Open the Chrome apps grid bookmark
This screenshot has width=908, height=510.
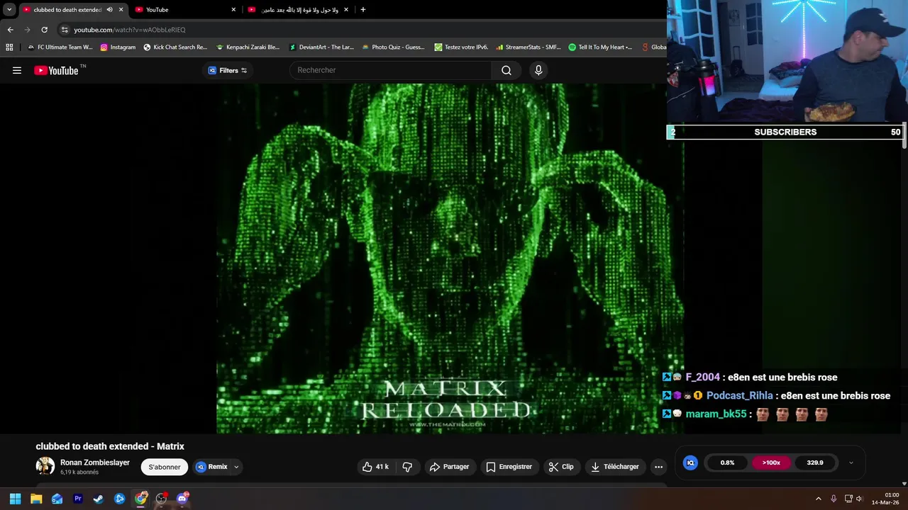click(x=9, y=47)
